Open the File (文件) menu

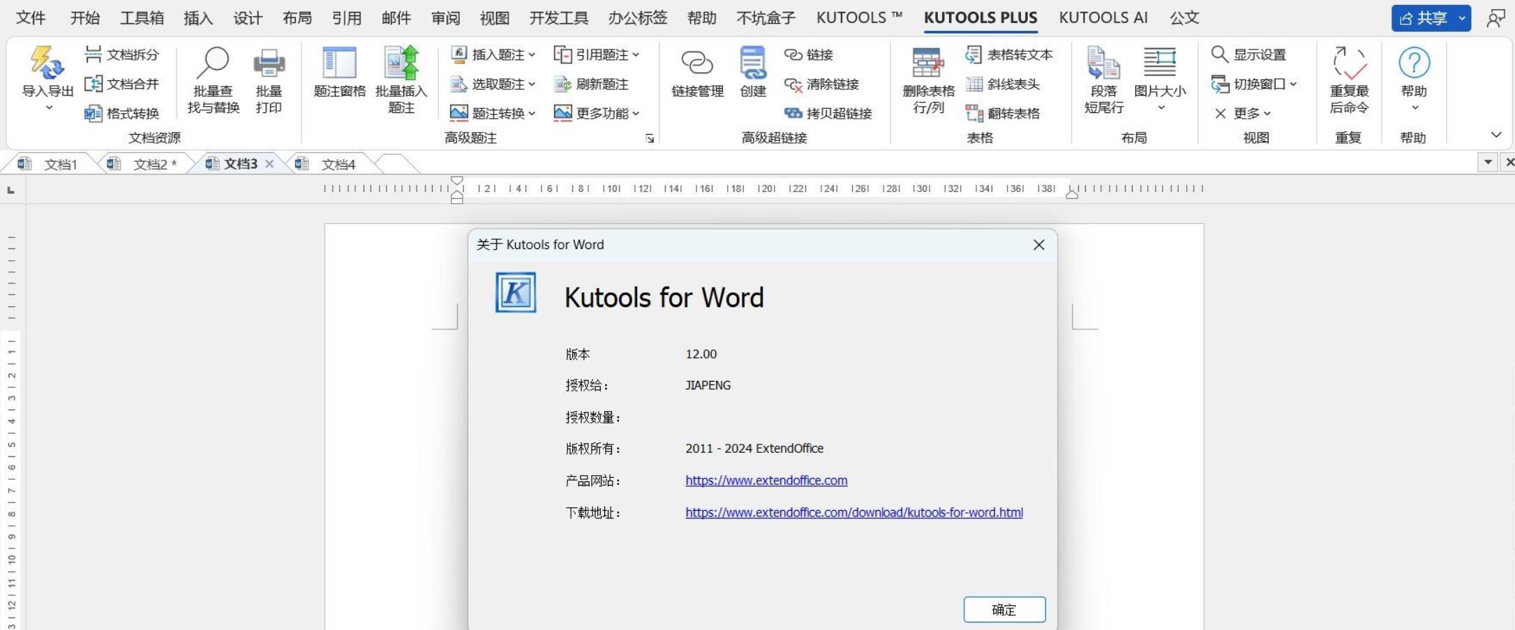click(x=31, y=18)
